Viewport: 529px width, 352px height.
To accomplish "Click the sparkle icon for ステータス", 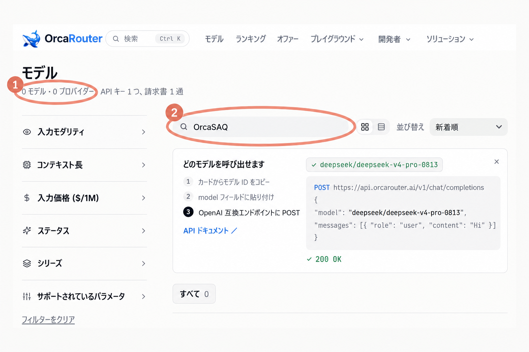I will (x=27, y=231).
